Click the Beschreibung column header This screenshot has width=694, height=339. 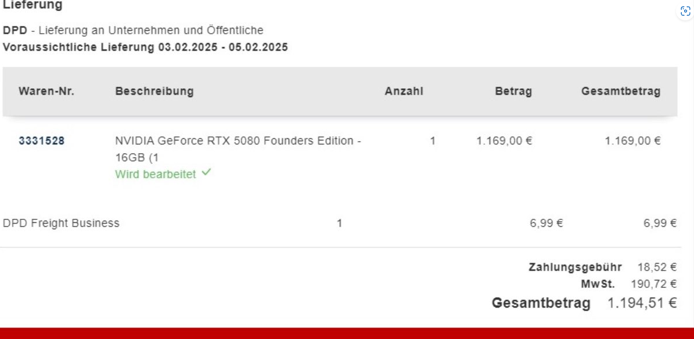154,92
